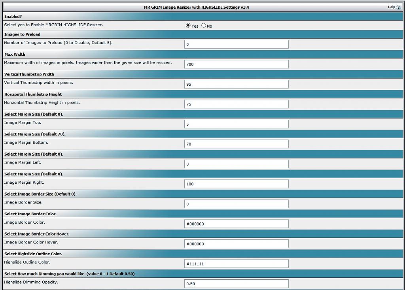The image size is (405, 290).
Task: Edit the Horizontal Thumbstrip Height field
Action: (x=237, y=104)
